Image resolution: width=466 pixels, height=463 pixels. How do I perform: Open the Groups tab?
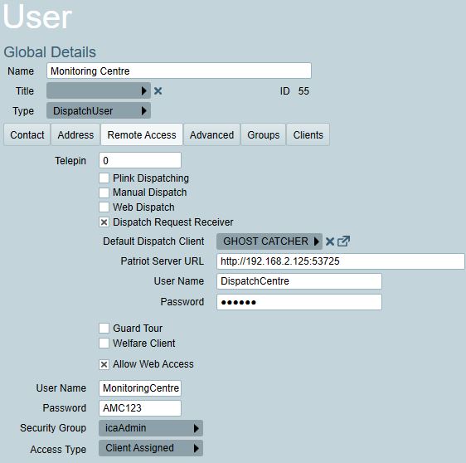[264, 135]
